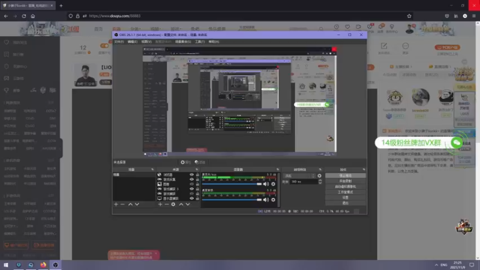
Task: Pop out the Sources dock panel
Action: (197, 169)
